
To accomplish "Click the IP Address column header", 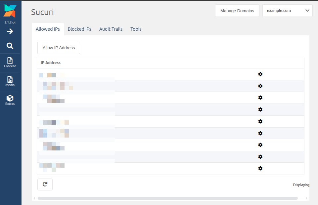I will (51, 62).
